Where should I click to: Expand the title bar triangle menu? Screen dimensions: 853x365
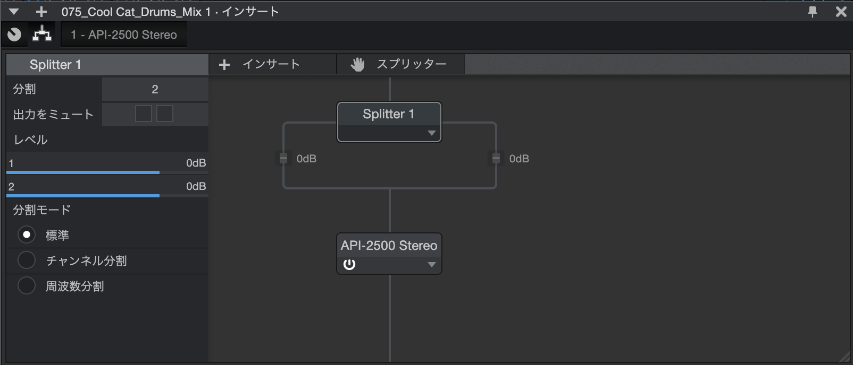(x=14, y=12)
